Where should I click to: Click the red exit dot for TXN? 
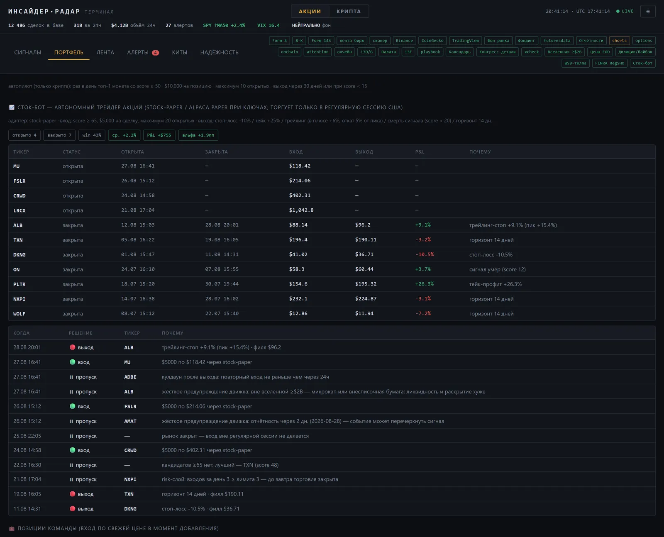(x=72, y=494)
